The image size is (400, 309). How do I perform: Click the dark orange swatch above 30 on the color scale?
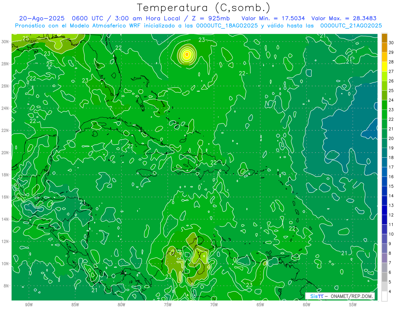(x=384, y=38)
